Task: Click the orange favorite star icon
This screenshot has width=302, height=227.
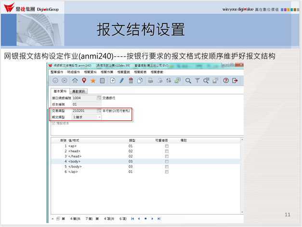Action: click(93, 81)
